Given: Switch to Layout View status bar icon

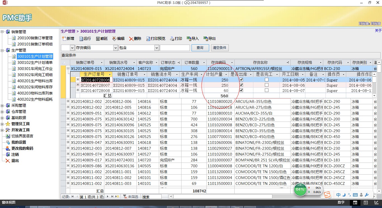Looking at the screenshot, I should (376, 202).
